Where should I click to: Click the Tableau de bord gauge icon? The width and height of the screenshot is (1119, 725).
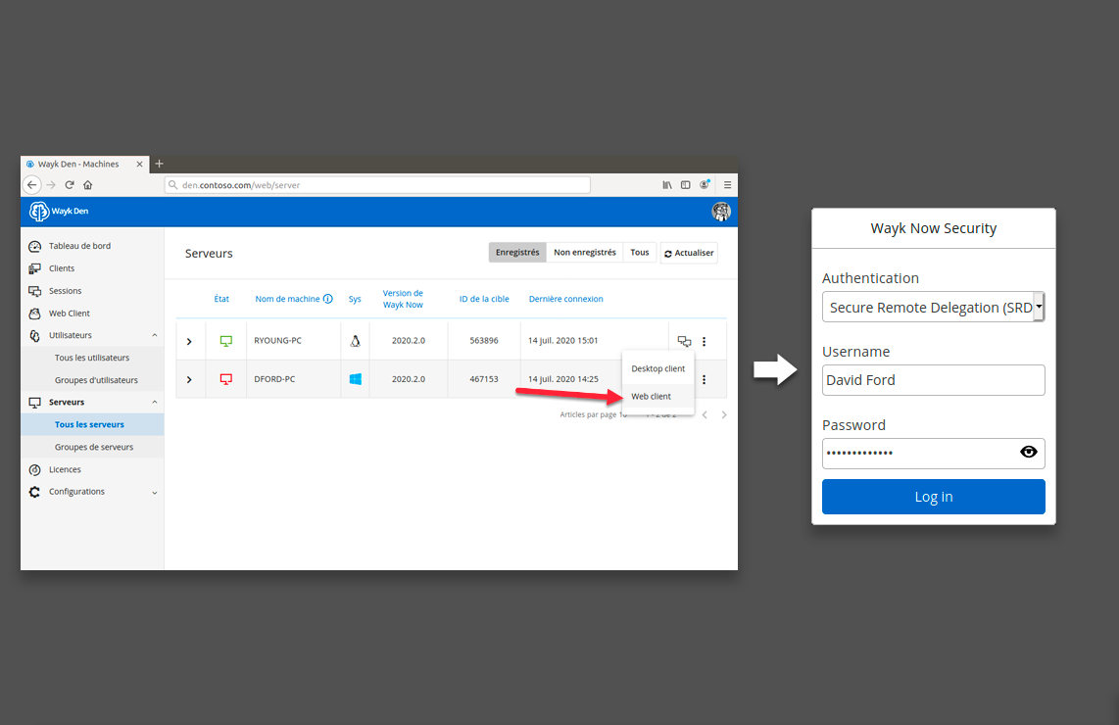click(34, 246)
